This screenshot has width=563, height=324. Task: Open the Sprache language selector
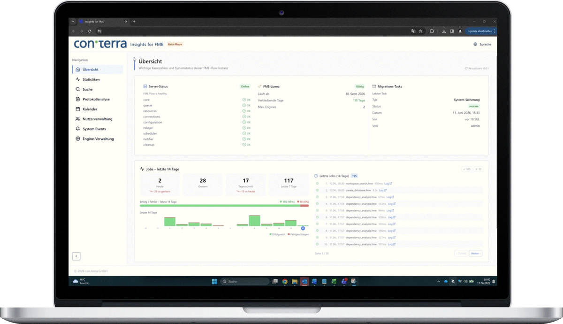click(x=482, y=44)
